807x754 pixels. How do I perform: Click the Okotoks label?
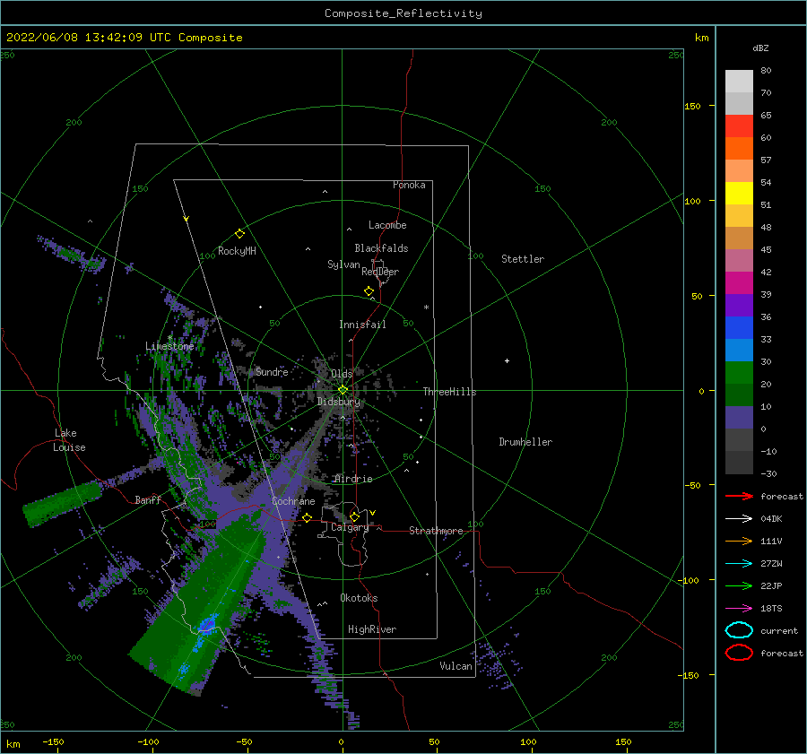pyautogui.click(x=359, y=598)
